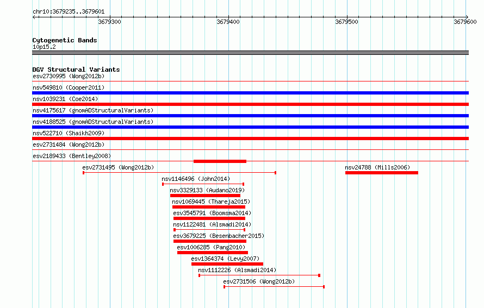The width and height of the screenshot is (484, 308).
Task: Open the esv3679225 (Besenbacher2015) variant
Action: tap(219, 236)
